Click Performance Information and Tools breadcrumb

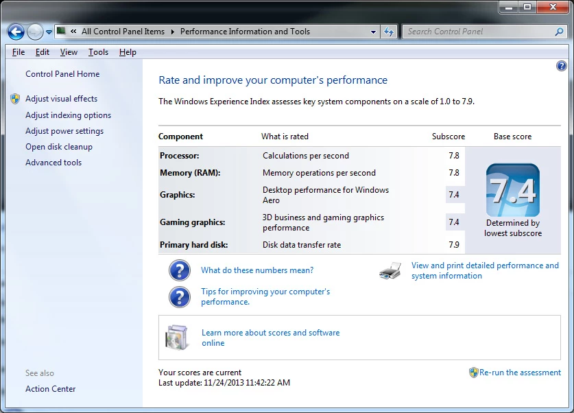[x=245, y=32]
